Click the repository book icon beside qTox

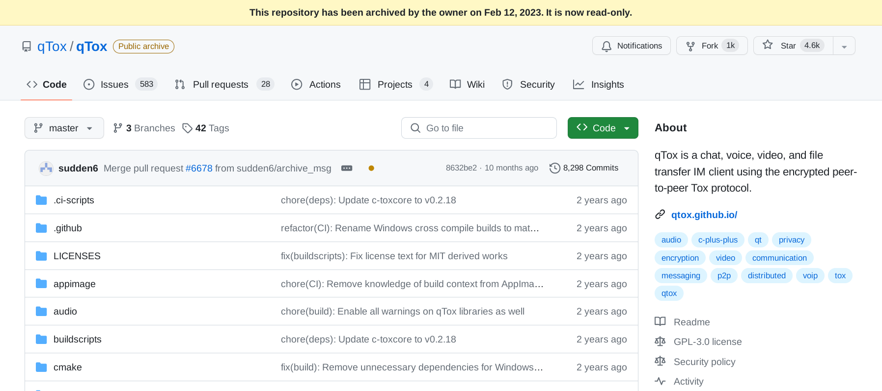(27, 47)
